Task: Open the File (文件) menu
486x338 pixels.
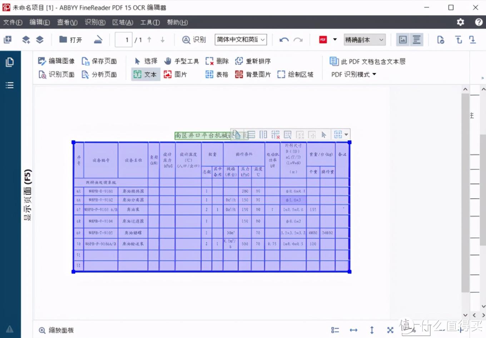Action: (13, 22)
